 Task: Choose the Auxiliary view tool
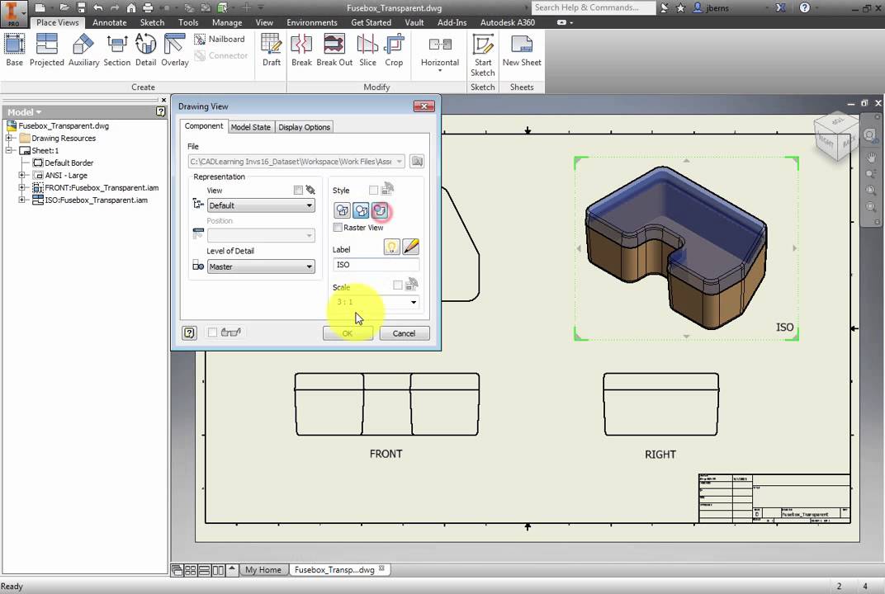[x=83, y=49]
